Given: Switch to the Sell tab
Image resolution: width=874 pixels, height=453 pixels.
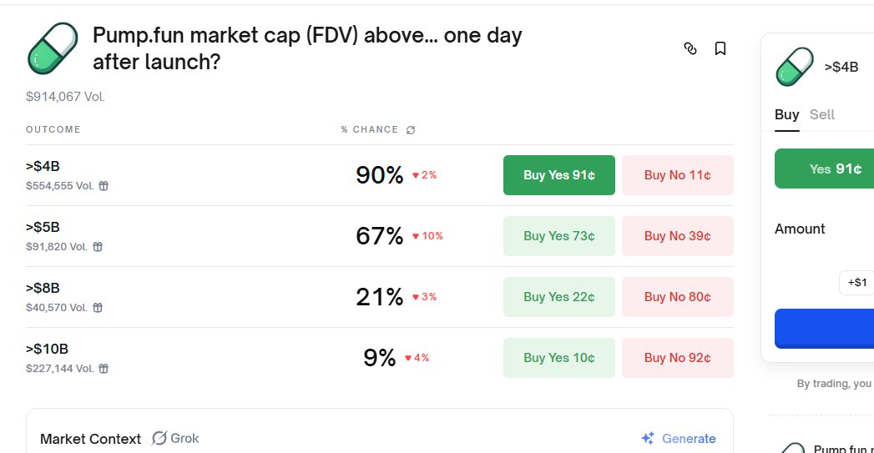Looking at the screenshot, I should coord(821,115).
